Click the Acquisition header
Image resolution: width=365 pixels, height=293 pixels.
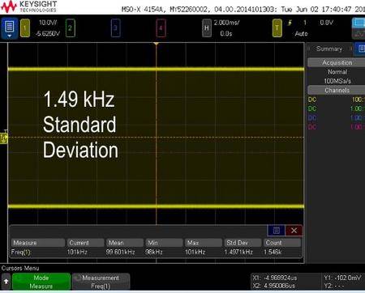coord(337,62)
